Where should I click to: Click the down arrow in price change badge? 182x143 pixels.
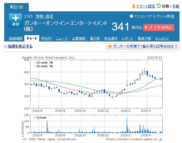tap(146, 27)
